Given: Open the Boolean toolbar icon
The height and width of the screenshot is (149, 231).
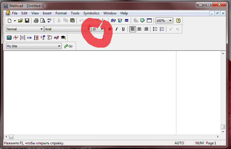Looking at the screenshot, I should (x=43, y=38).
